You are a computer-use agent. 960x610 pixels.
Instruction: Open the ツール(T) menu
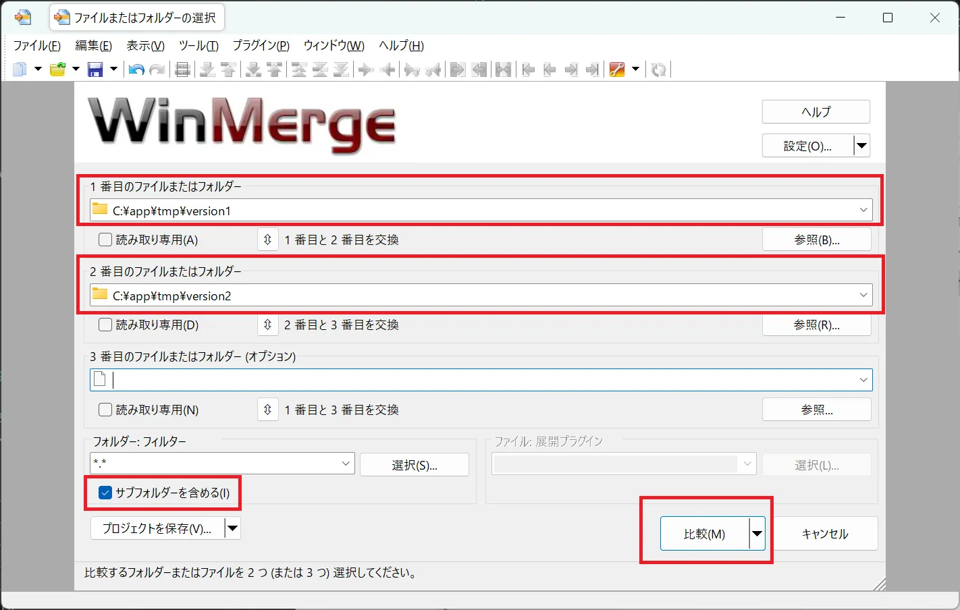tap(198, 46)
